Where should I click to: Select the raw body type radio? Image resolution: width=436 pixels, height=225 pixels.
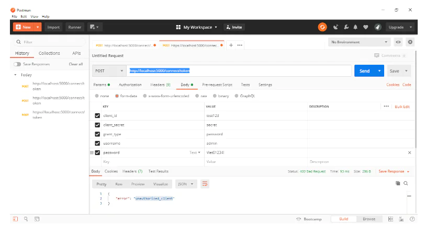(197, 96)
